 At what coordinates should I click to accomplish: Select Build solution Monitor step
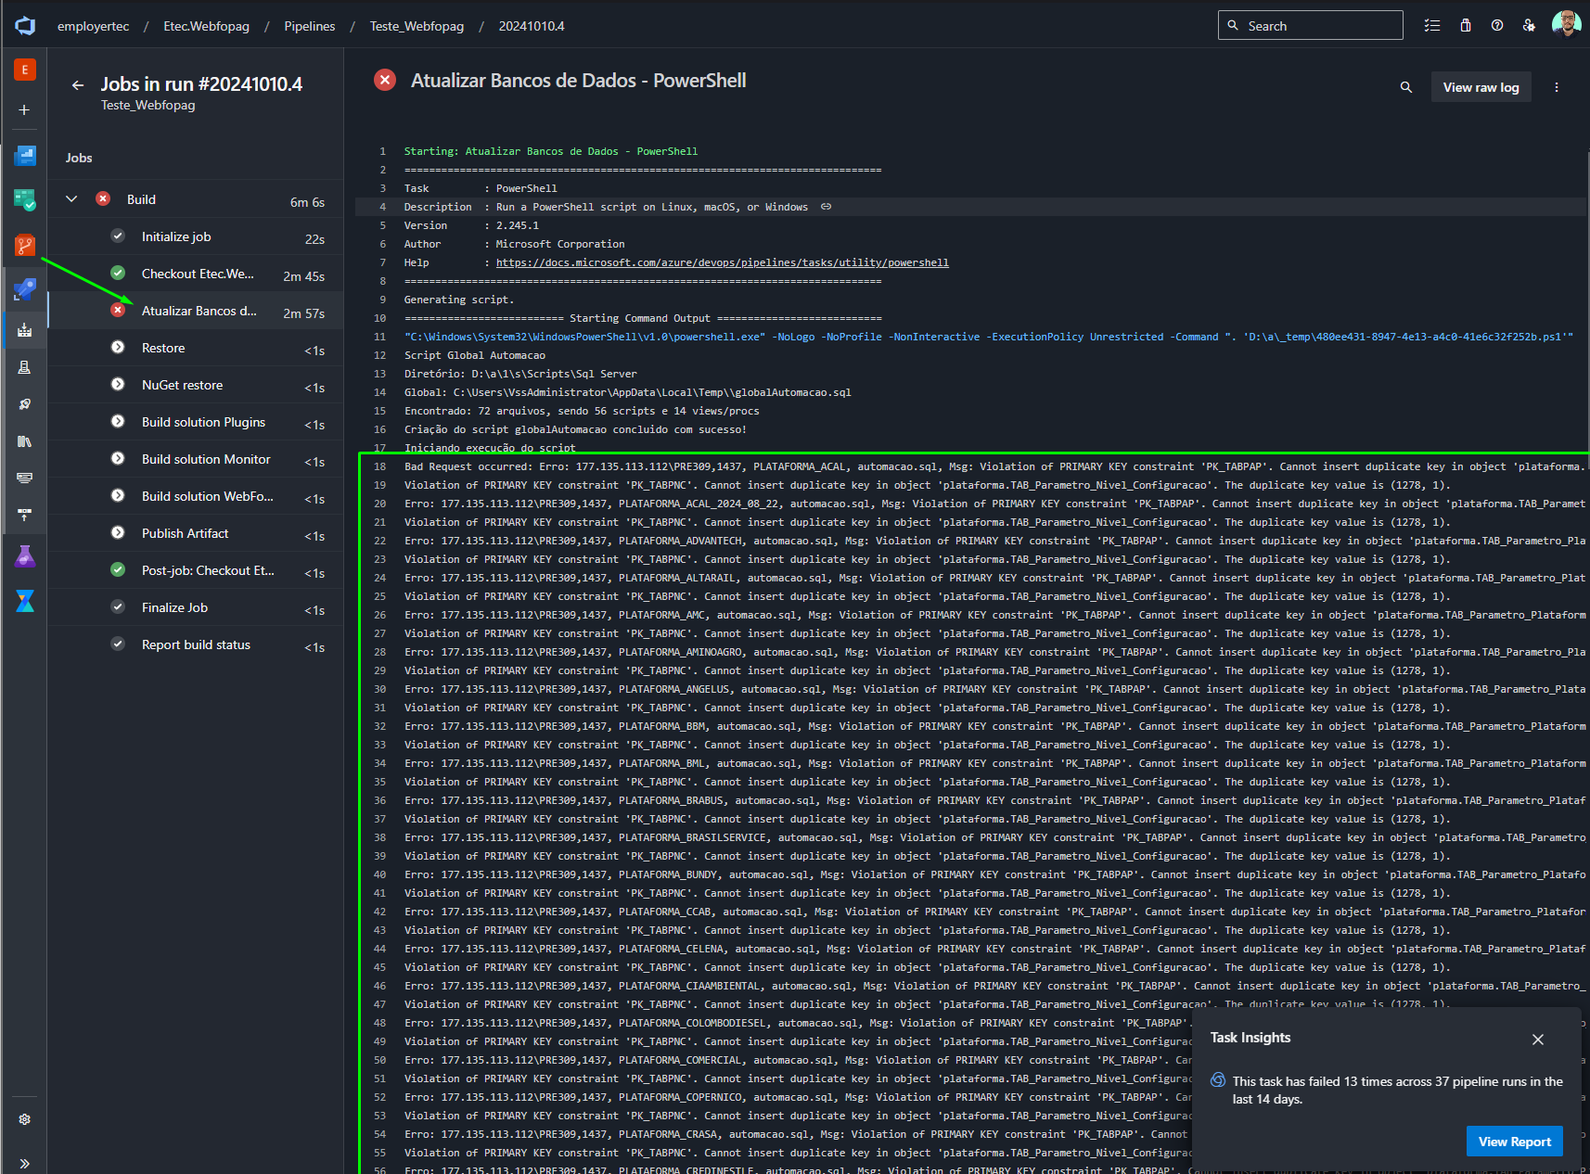196,459
